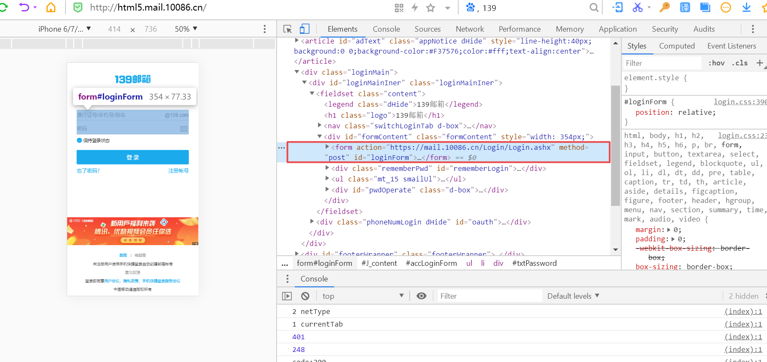Open the Event Listeners tab

click(732, 46)
